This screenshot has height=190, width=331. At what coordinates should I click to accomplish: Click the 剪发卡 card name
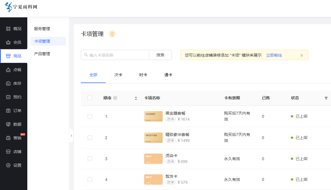coord(171,176)
